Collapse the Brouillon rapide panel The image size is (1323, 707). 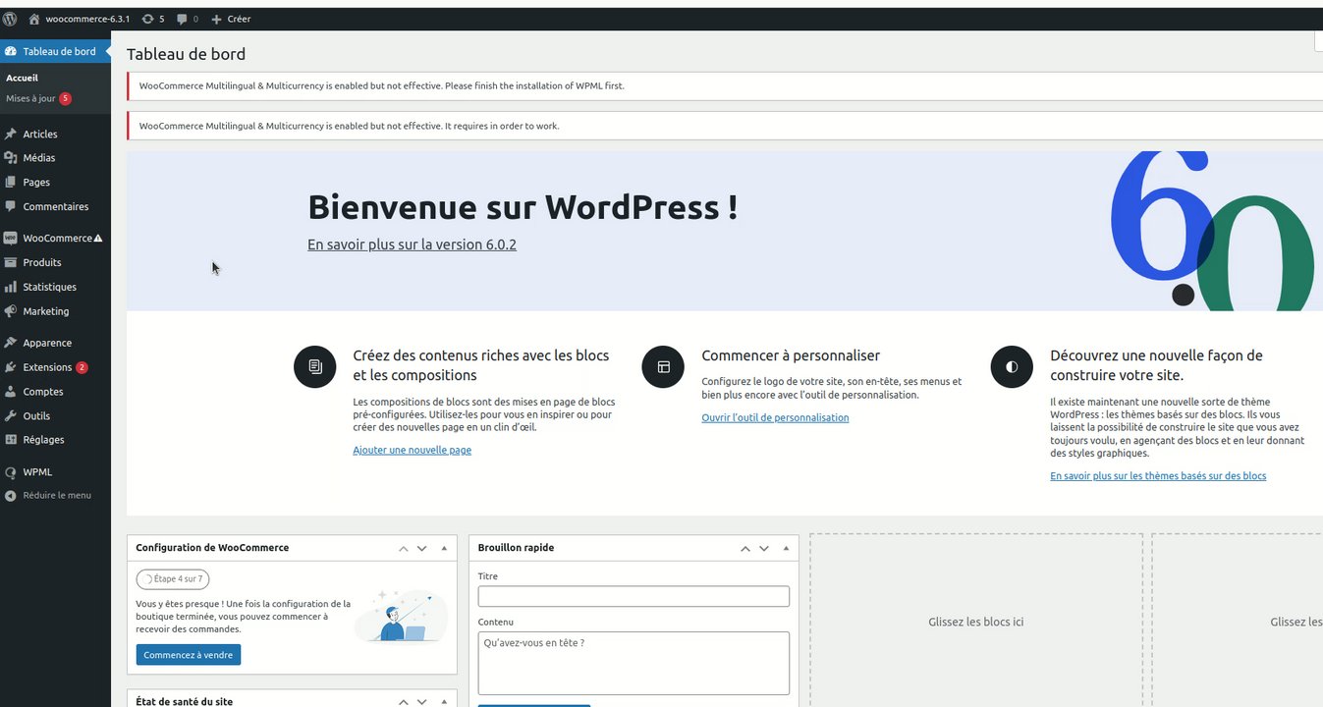786,548
